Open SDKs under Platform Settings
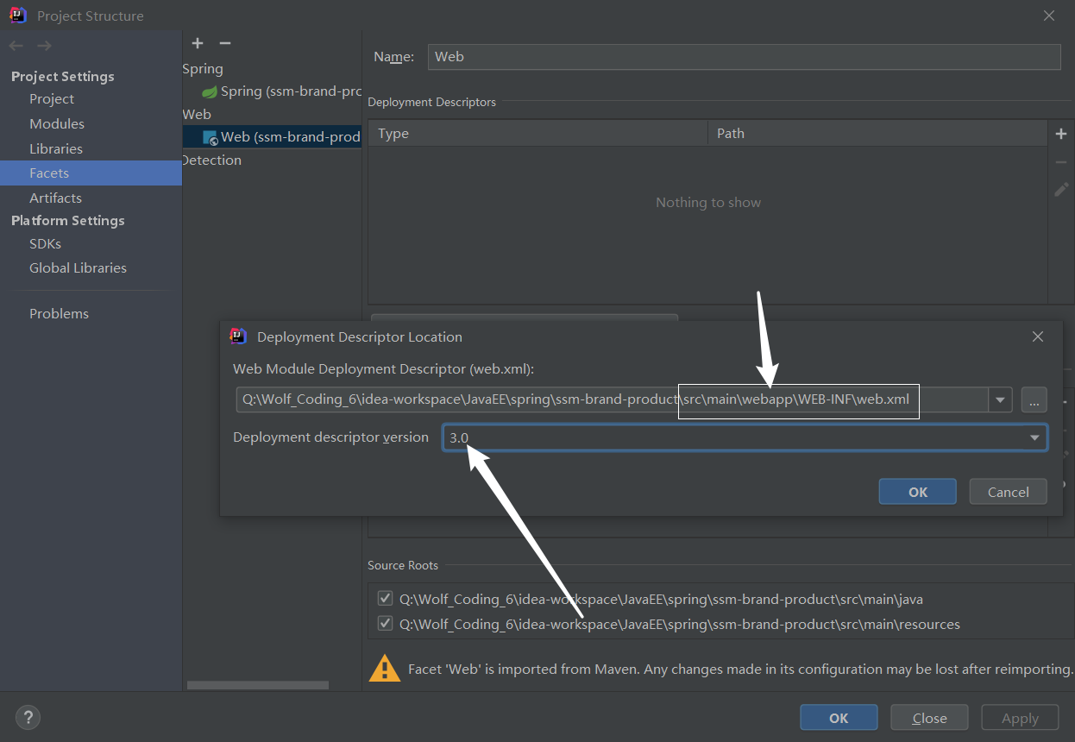 (x=45, y=244)
